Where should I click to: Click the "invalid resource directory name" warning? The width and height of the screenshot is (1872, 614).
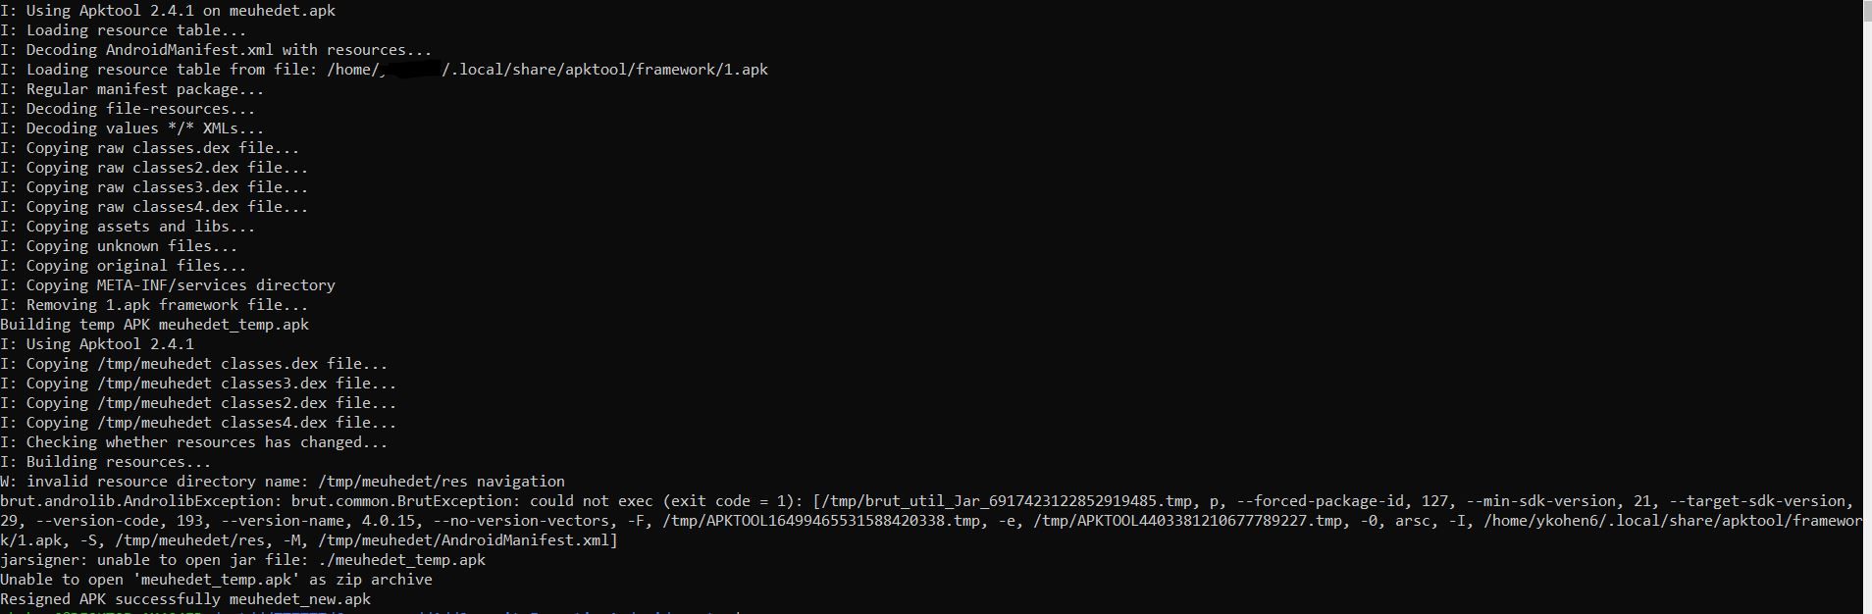(283, 482)
